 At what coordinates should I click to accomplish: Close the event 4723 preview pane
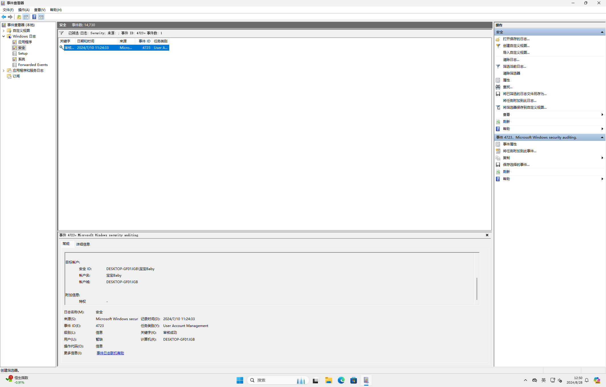tap(487, 235)
